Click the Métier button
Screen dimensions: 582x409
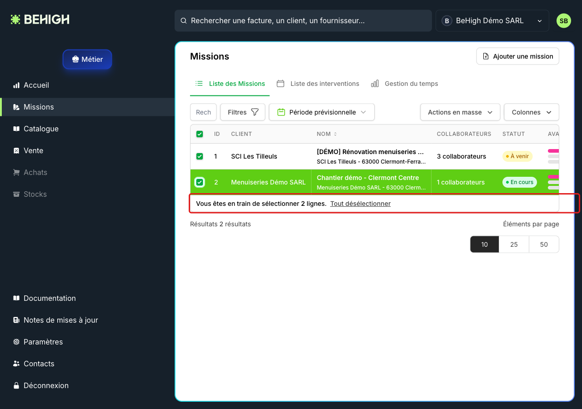coord(87,59)
